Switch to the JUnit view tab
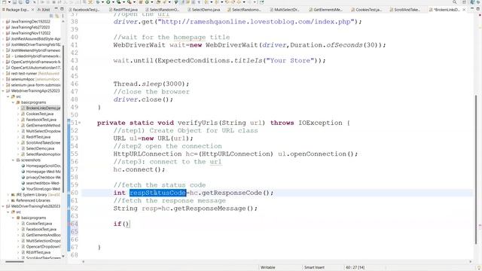The width and height of the screenshot is (482, 271). coord(44,10)
